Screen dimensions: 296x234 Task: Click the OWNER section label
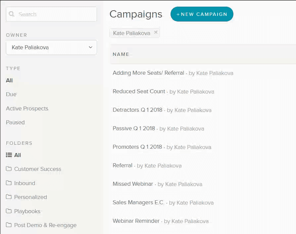17,35
